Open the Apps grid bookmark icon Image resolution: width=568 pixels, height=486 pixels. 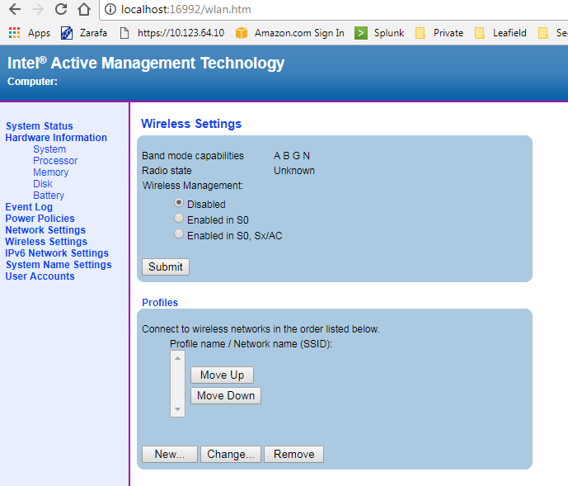tap(14, 33)
